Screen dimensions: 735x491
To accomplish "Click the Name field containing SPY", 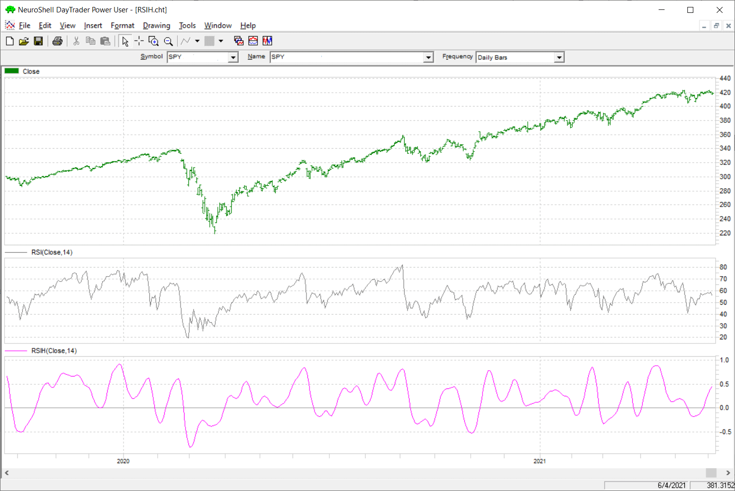I will 347,57.
